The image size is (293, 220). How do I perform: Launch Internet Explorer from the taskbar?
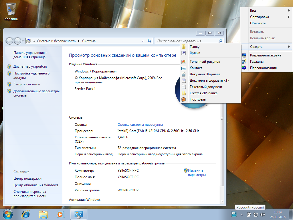click(25, 214)
